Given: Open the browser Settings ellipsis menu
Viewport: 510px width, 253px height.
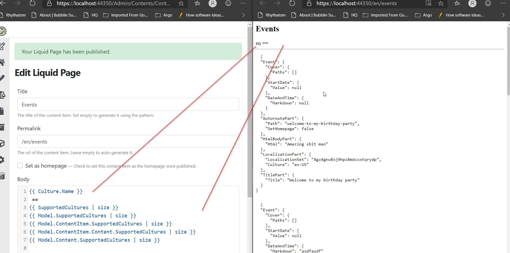Looking at the screenshot, I should [x=243, y=4].
